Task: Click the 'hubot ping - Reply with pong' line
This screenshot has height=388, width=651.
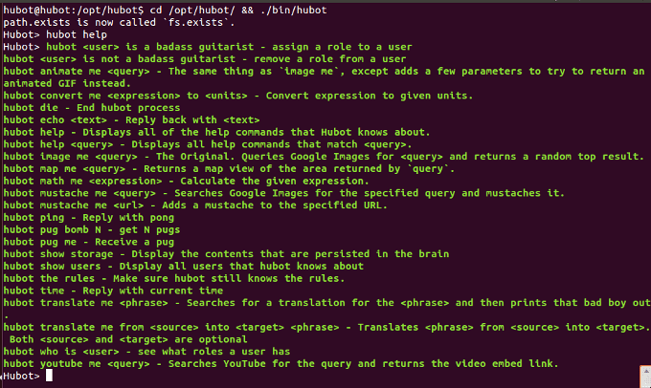Action: [x=88, y=217]
